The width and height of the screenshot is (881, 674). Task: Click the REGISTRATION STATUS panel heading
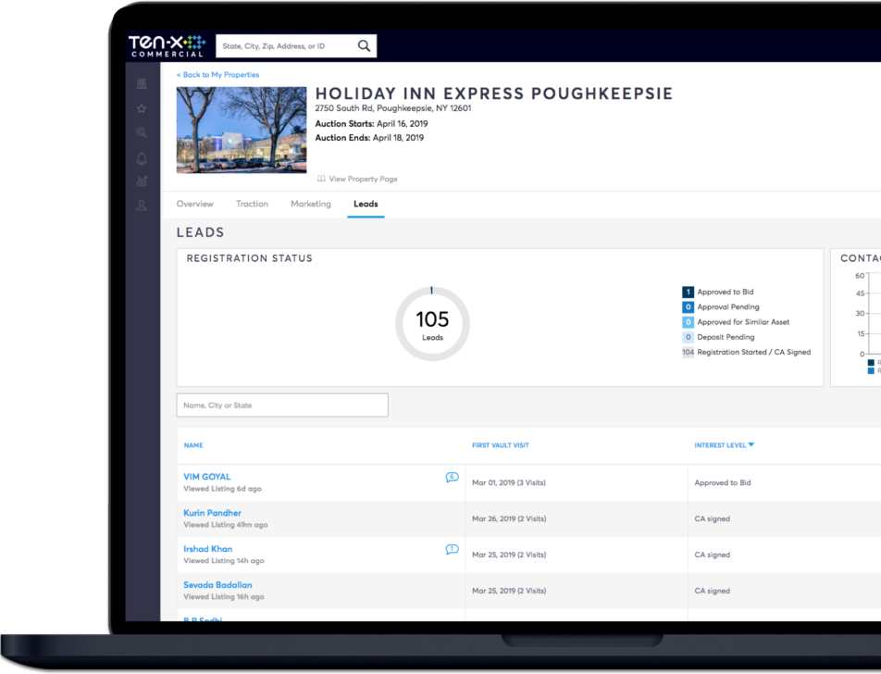tap(250, 258)
